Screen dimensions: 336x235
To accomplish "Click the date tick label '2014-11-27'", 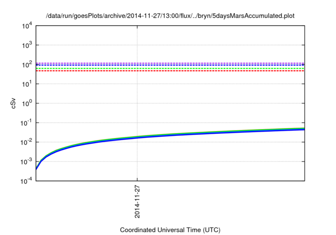I will pos(137,202).
